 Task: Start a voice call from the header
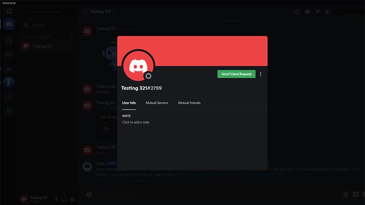[297, 11]
